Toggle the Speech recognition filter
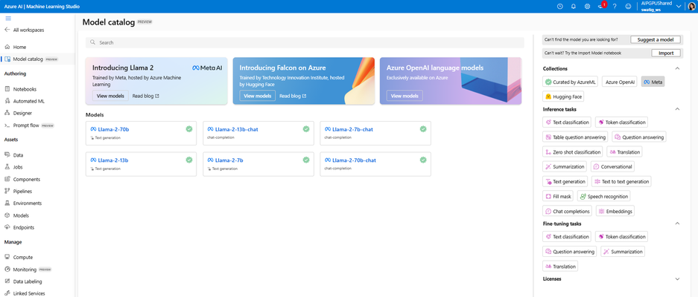 [603, 196]
